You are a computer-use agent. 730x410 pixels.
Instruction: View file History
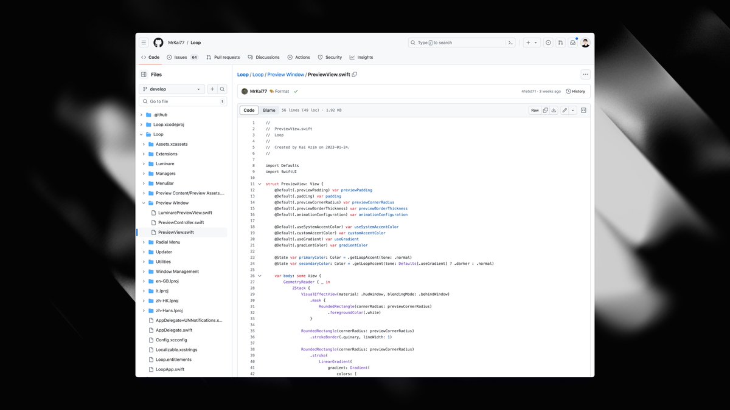pos(575,91)
